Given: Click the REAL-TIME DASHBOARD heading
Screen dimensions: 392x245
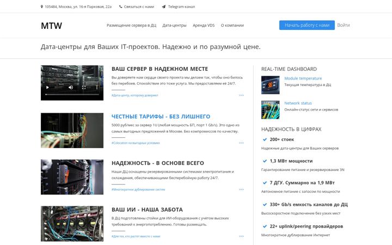Looking at the screenshot, I should coord(289,69).
